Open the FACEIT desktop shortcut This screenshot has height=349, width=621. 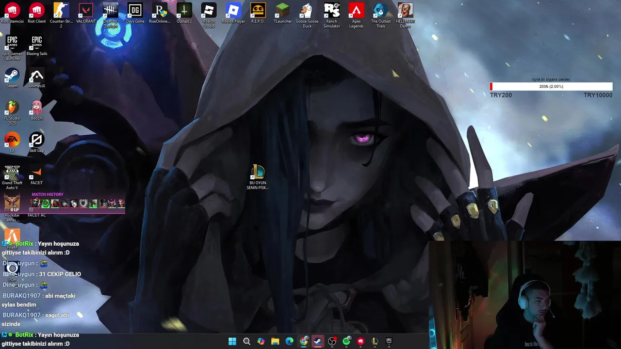coord(36,175)
